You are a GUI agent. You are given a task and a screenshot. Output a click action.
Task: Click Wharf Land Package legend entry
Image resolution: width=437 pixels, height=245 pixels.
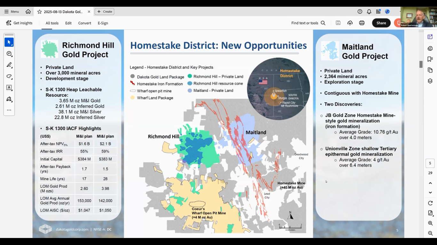pos(152,98)
